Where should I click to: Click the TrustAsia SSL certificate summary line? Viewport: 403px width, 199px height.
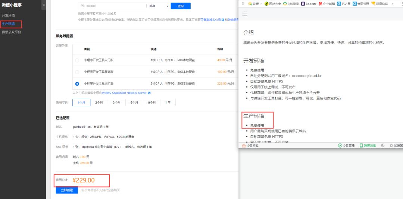112,147
